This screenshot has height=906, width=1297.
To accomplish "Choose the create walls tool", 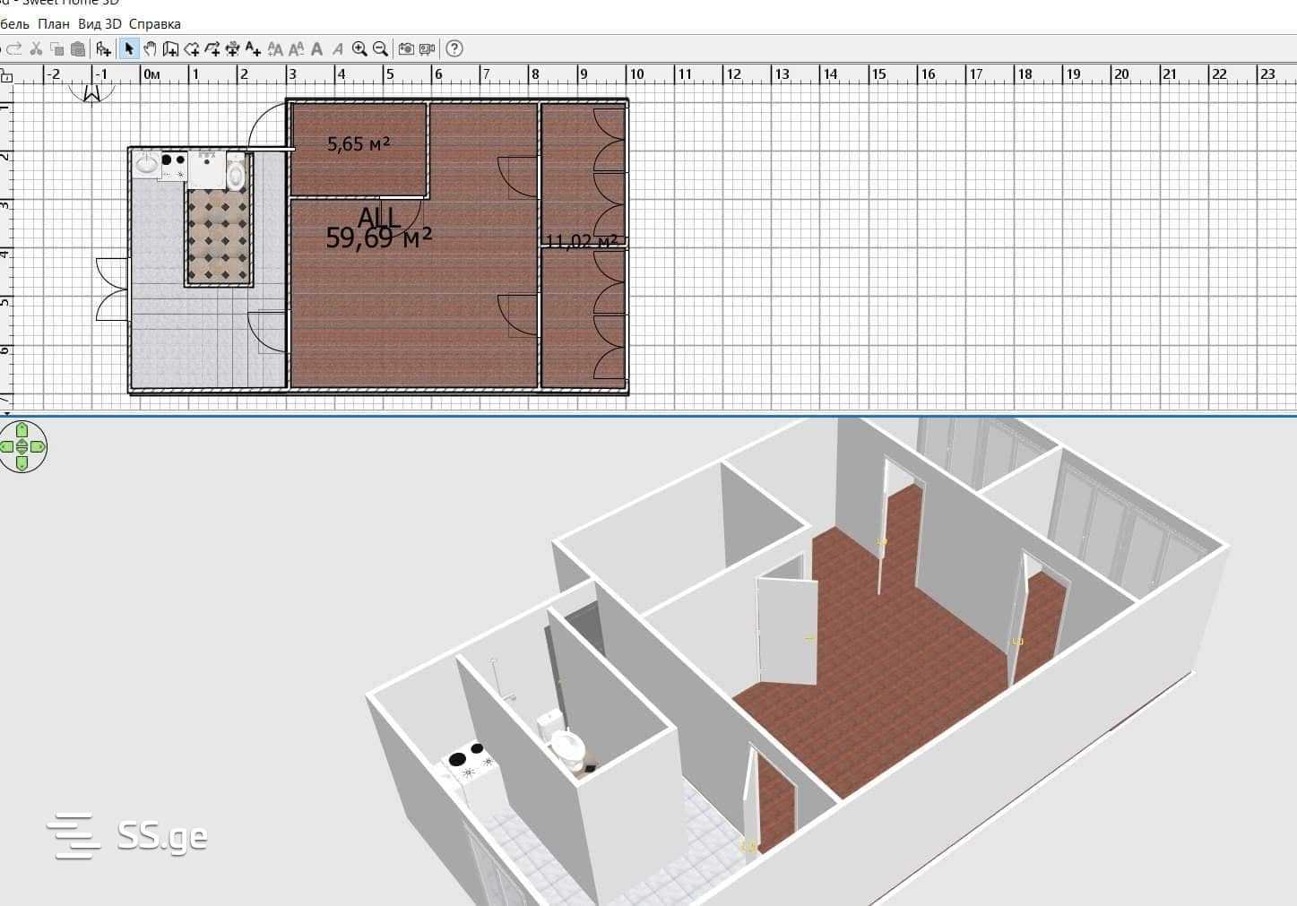I will tap(170, 49).
